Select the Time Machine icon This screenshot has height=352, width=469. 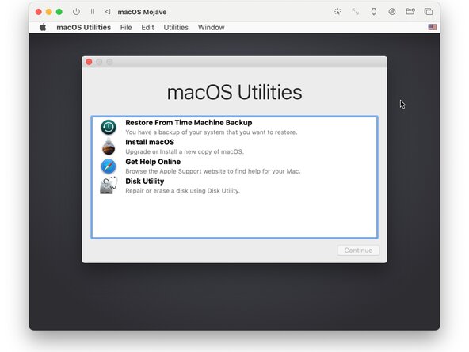point(109,127)
